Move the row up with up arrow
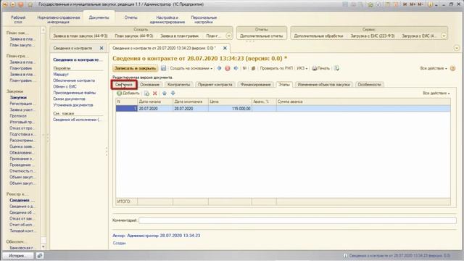 click(165, 94)
